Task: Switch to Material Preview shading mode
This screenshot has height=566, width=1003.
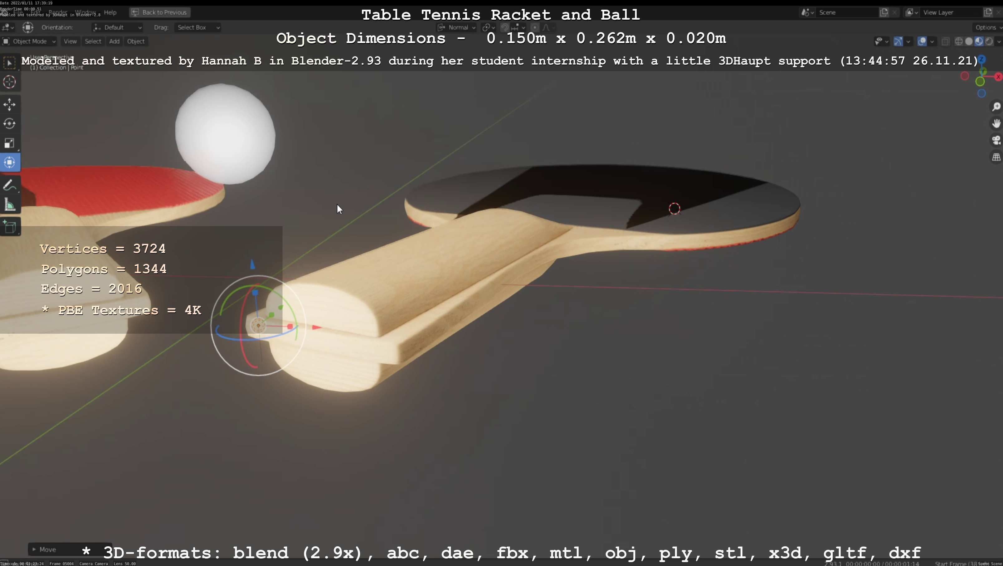Action: pos(979,41)
